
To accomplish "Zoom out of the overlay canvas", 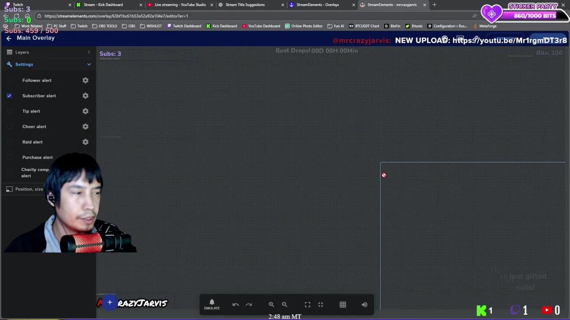I will (x=285, y=304).
